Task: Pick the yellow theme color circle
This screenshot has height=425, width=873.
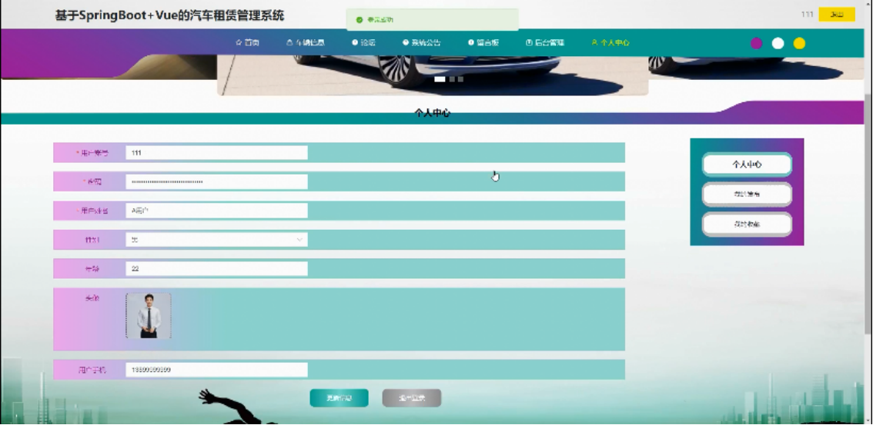Action: coord(799,43)
